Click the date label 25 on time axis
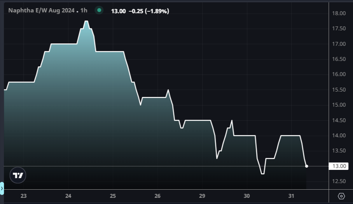The height and width of the screenshot is (204, 353). click(x=113, y=196)
